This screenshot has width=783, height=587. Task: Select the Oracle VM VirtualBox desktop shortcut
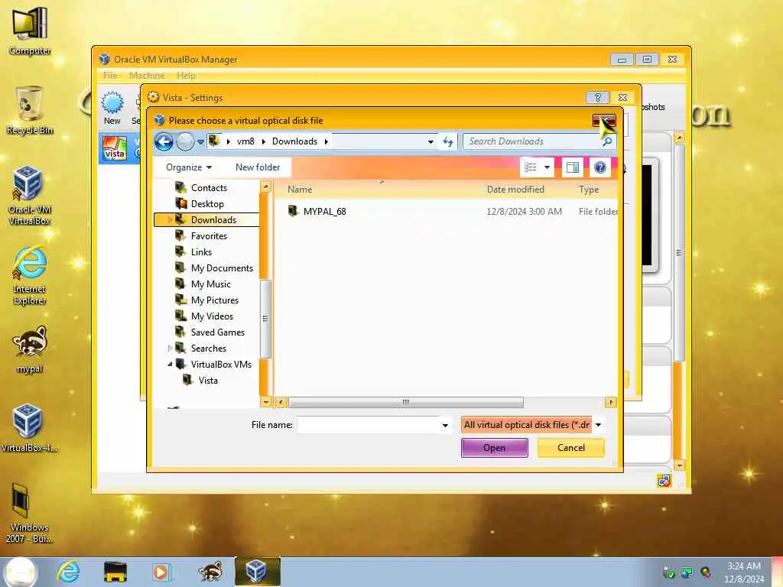[x=30, y=195]
